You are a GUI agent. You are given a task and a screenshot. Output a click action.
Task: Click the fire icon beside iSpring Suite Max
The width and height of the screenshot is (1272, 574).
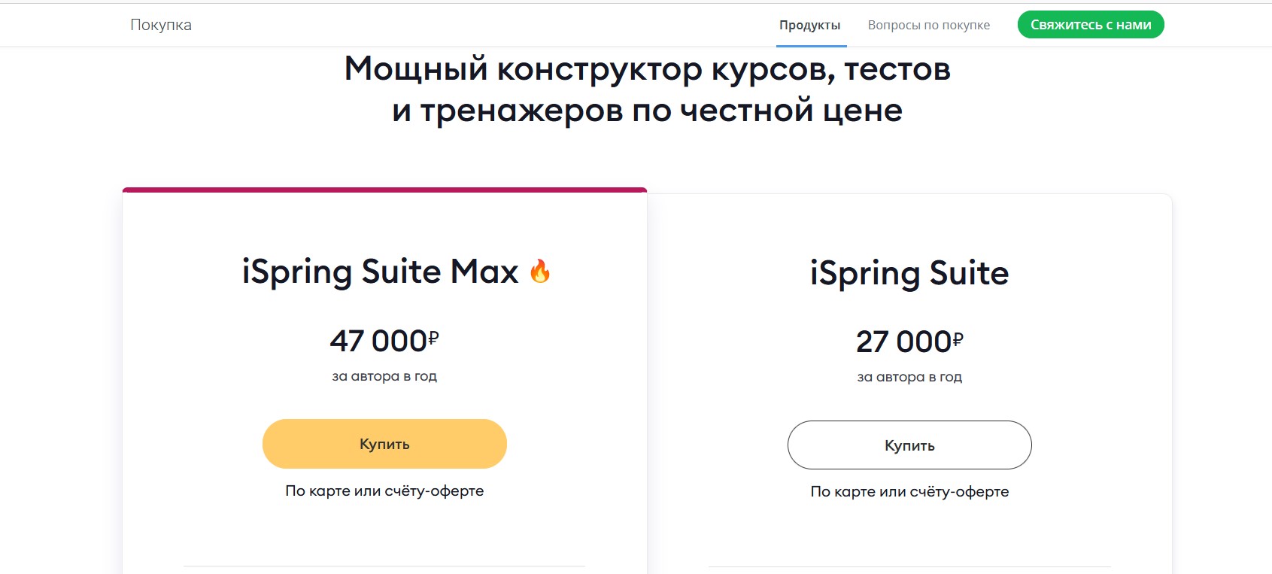click(x=540, y=272)
